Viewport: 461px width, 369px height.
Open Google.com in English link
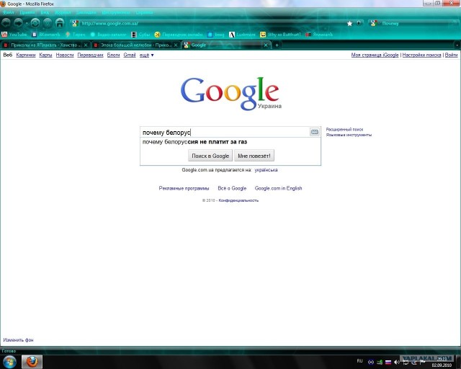tap(278, 188)
